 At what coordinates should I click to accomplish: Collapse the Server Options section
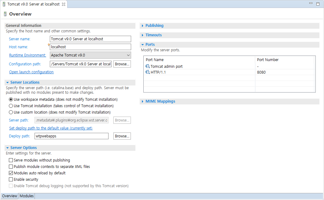(x=7, y=148)
